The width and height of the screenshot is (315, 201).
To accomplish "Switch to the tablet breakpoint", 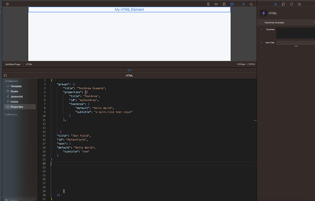I will pos(224,4).
